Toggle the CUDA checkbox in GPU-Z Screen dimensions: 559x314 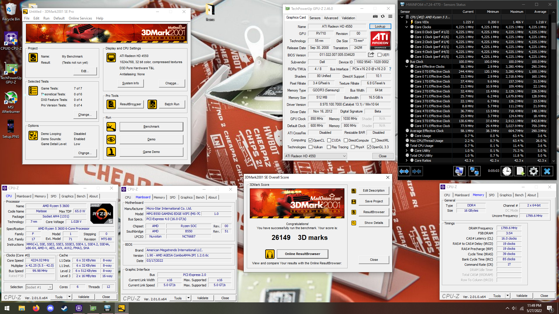(329, 140)
